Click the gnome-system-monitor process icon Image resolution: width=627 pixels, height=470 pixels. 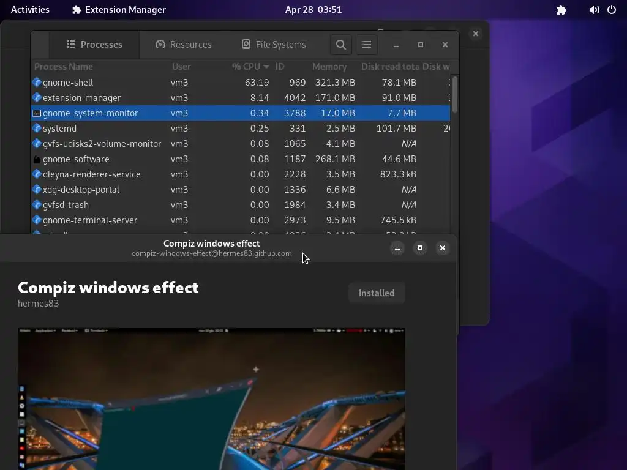[x=36, y=113]
